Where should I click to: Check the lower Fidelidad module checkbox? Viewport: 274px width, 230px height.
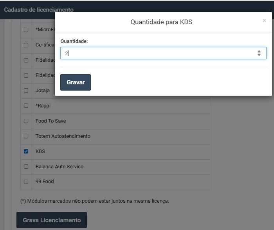point(26,75)
